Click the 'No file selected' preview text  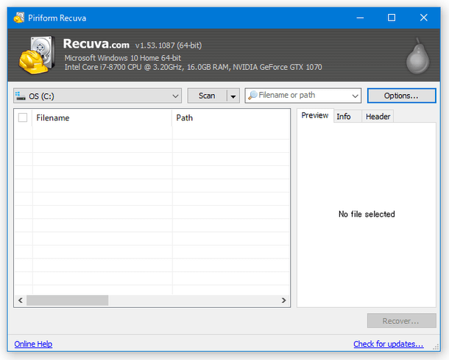pyautogui.click(x=367, y=214)
